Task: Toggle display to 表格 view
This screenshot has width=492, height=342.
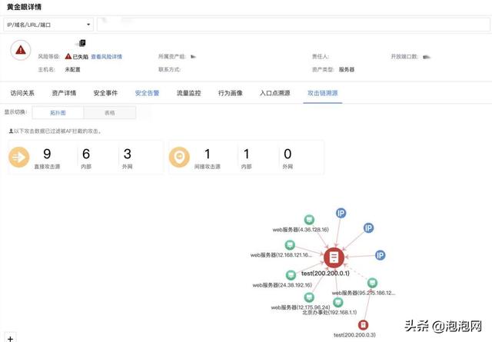Action: click(x=110, y=113)
